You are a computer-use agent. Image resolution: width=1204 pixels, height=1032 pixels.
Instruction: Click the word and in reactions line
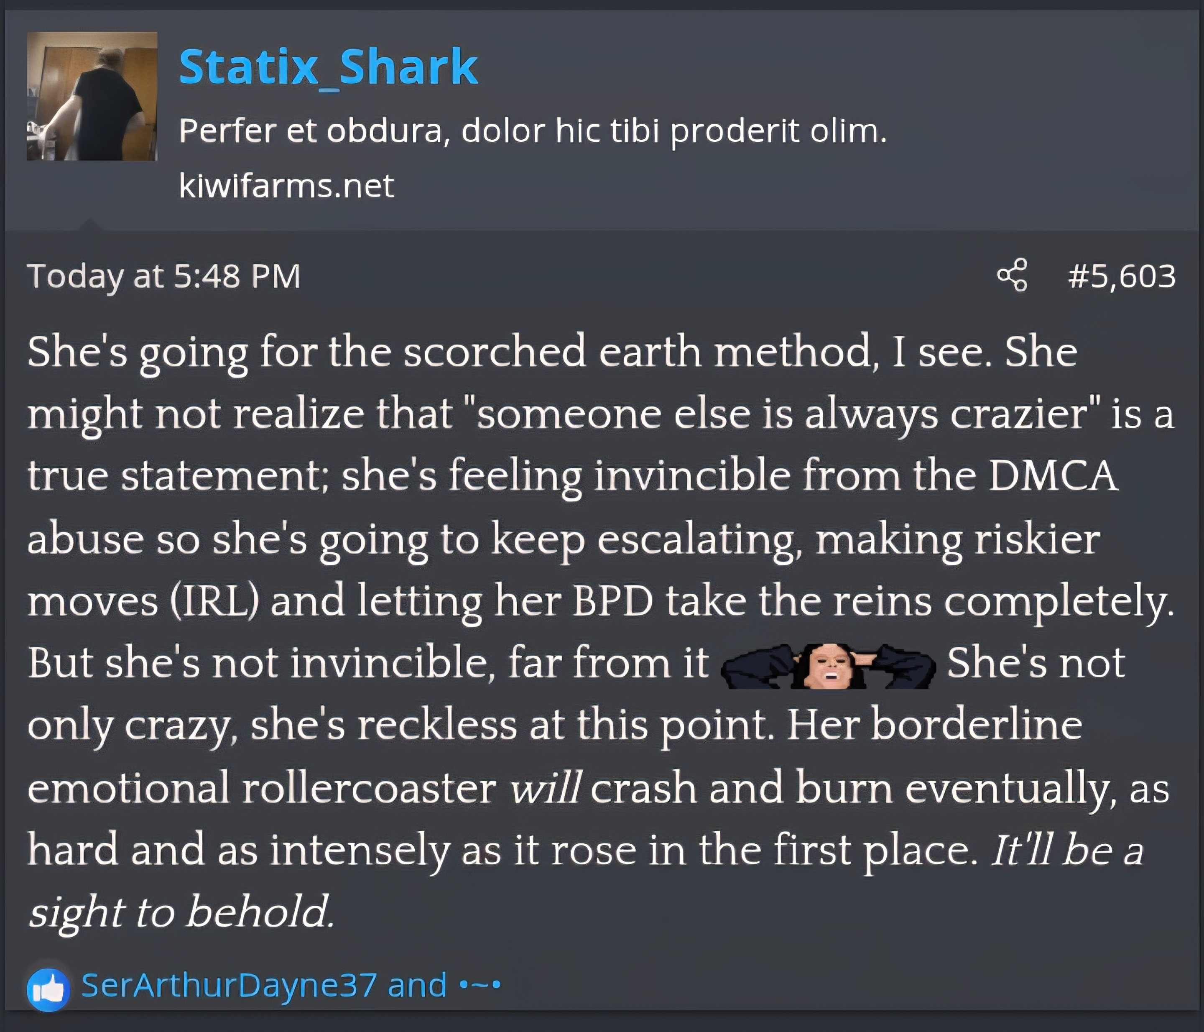click(417, 986)
